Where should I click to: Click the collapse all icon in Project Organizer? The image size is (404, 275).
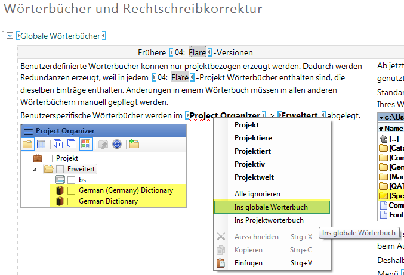71,144
